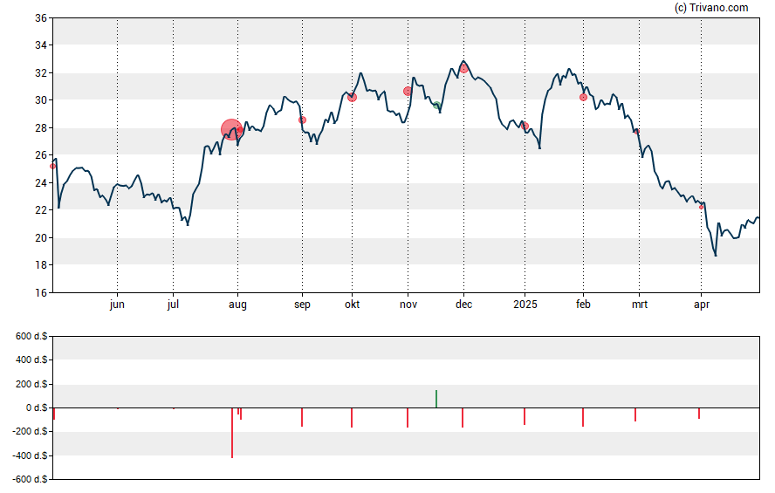This screenshot has width=775, height=493.
Task: Select the red marker at the 2025 gridline
Action: pos(525,127)
